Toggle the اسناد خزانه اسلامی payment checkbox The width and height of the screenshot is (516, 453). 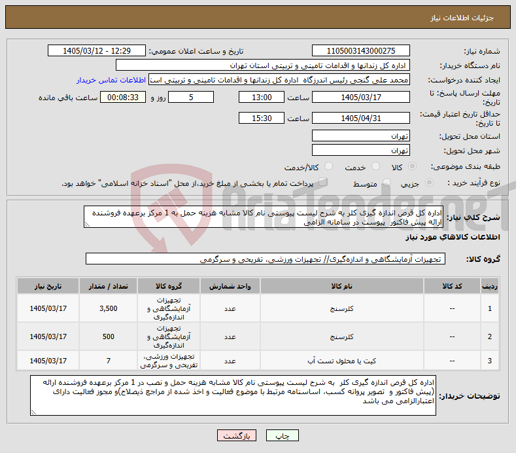click(322, 182)
